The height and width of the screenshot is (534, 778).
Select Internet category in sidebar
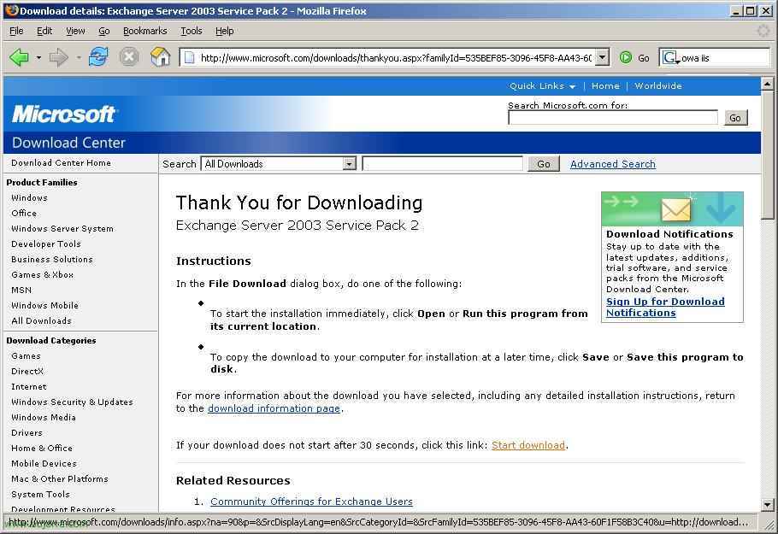tap(29, 386)
